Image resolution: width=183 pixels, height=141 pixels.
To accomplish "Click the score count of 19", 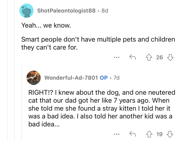I will 159,134.
